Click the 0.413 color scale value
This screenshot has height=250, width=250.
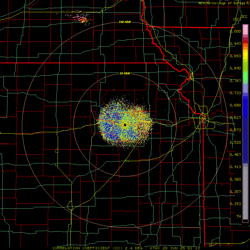click(235, 167)
